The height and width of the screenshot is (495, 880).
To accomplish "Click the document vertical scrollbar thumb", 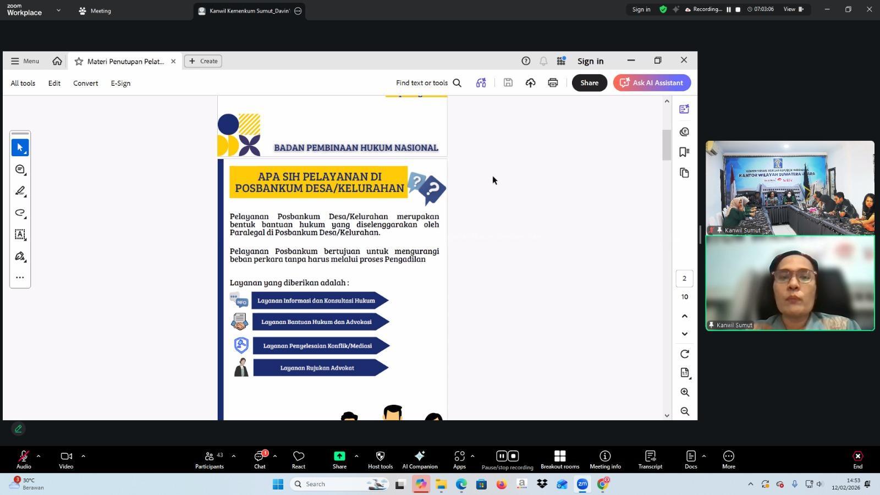I will pyautogui.click(x=667, y=145).
